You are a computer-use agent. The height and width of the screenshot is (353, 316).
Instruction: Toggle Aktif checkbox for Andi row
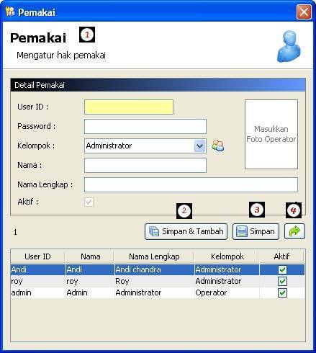click(x=282, y=269)
